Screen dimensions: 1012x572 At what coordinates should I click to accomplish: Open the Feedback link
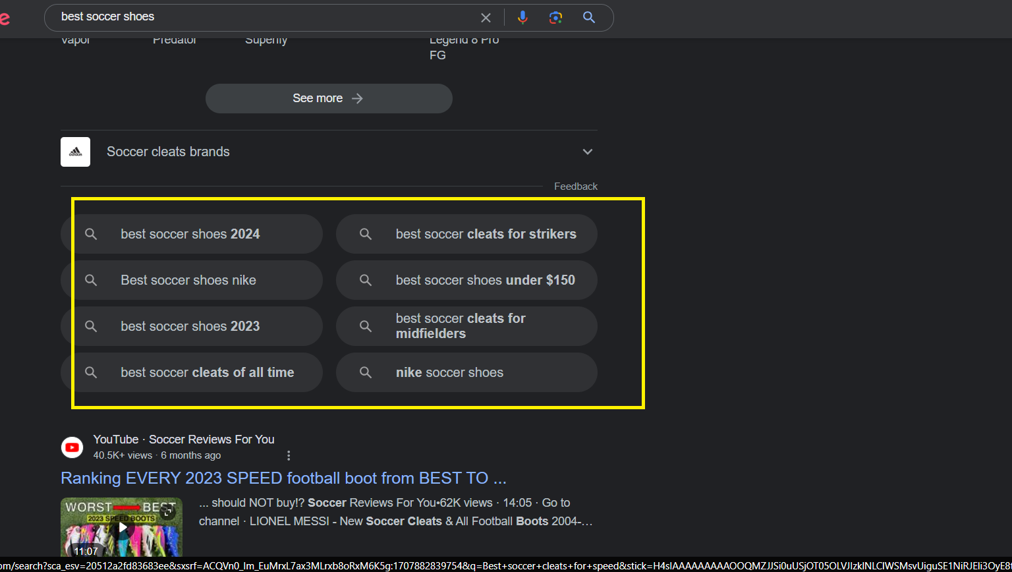[x=576, y=186]
